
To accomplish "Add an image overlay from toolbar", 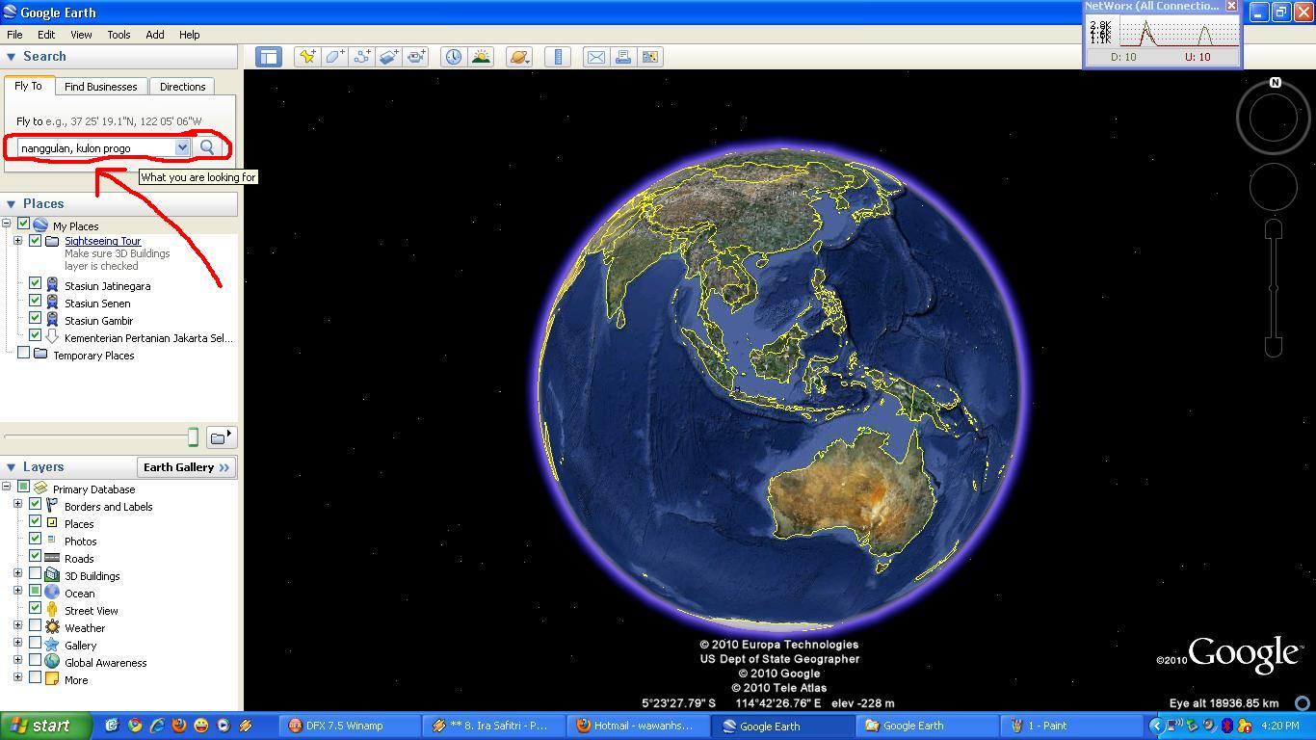I will point(389,57).
